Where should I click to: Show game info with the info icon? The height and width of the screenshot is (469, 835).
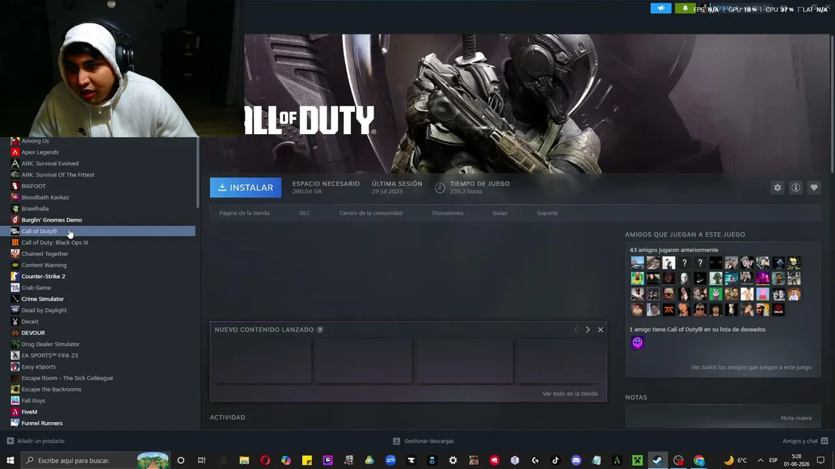pyautogui.click(x=795, y=188)
